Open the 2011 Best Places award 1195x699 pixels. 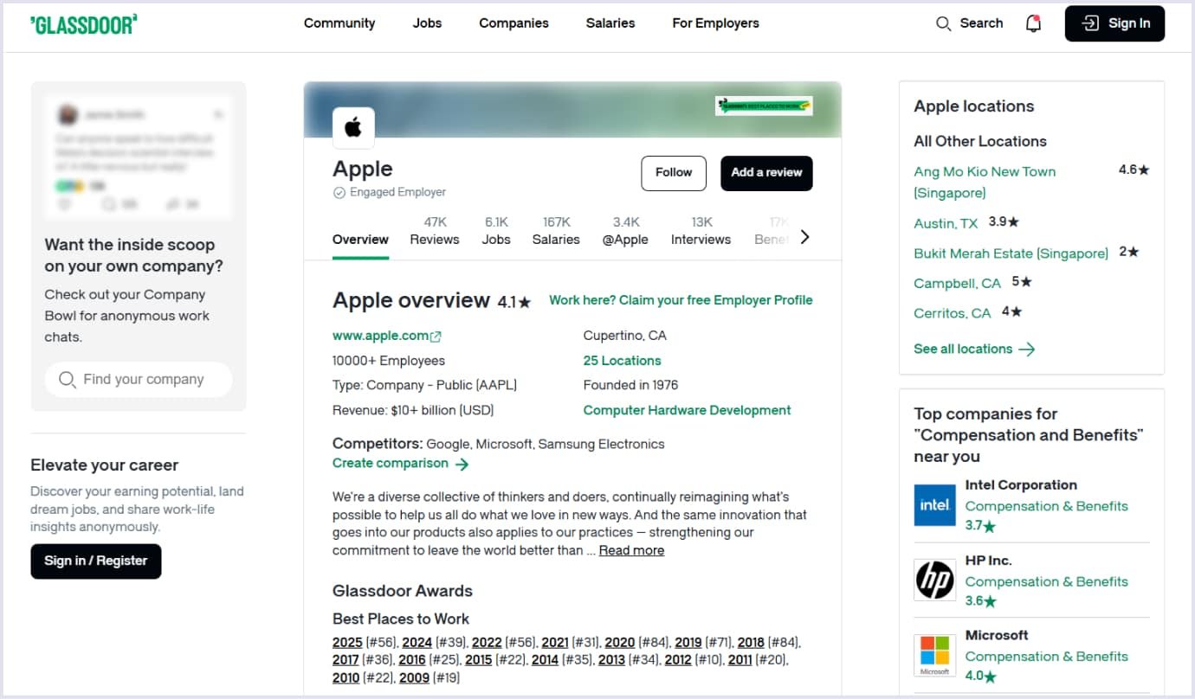[740, 660]
